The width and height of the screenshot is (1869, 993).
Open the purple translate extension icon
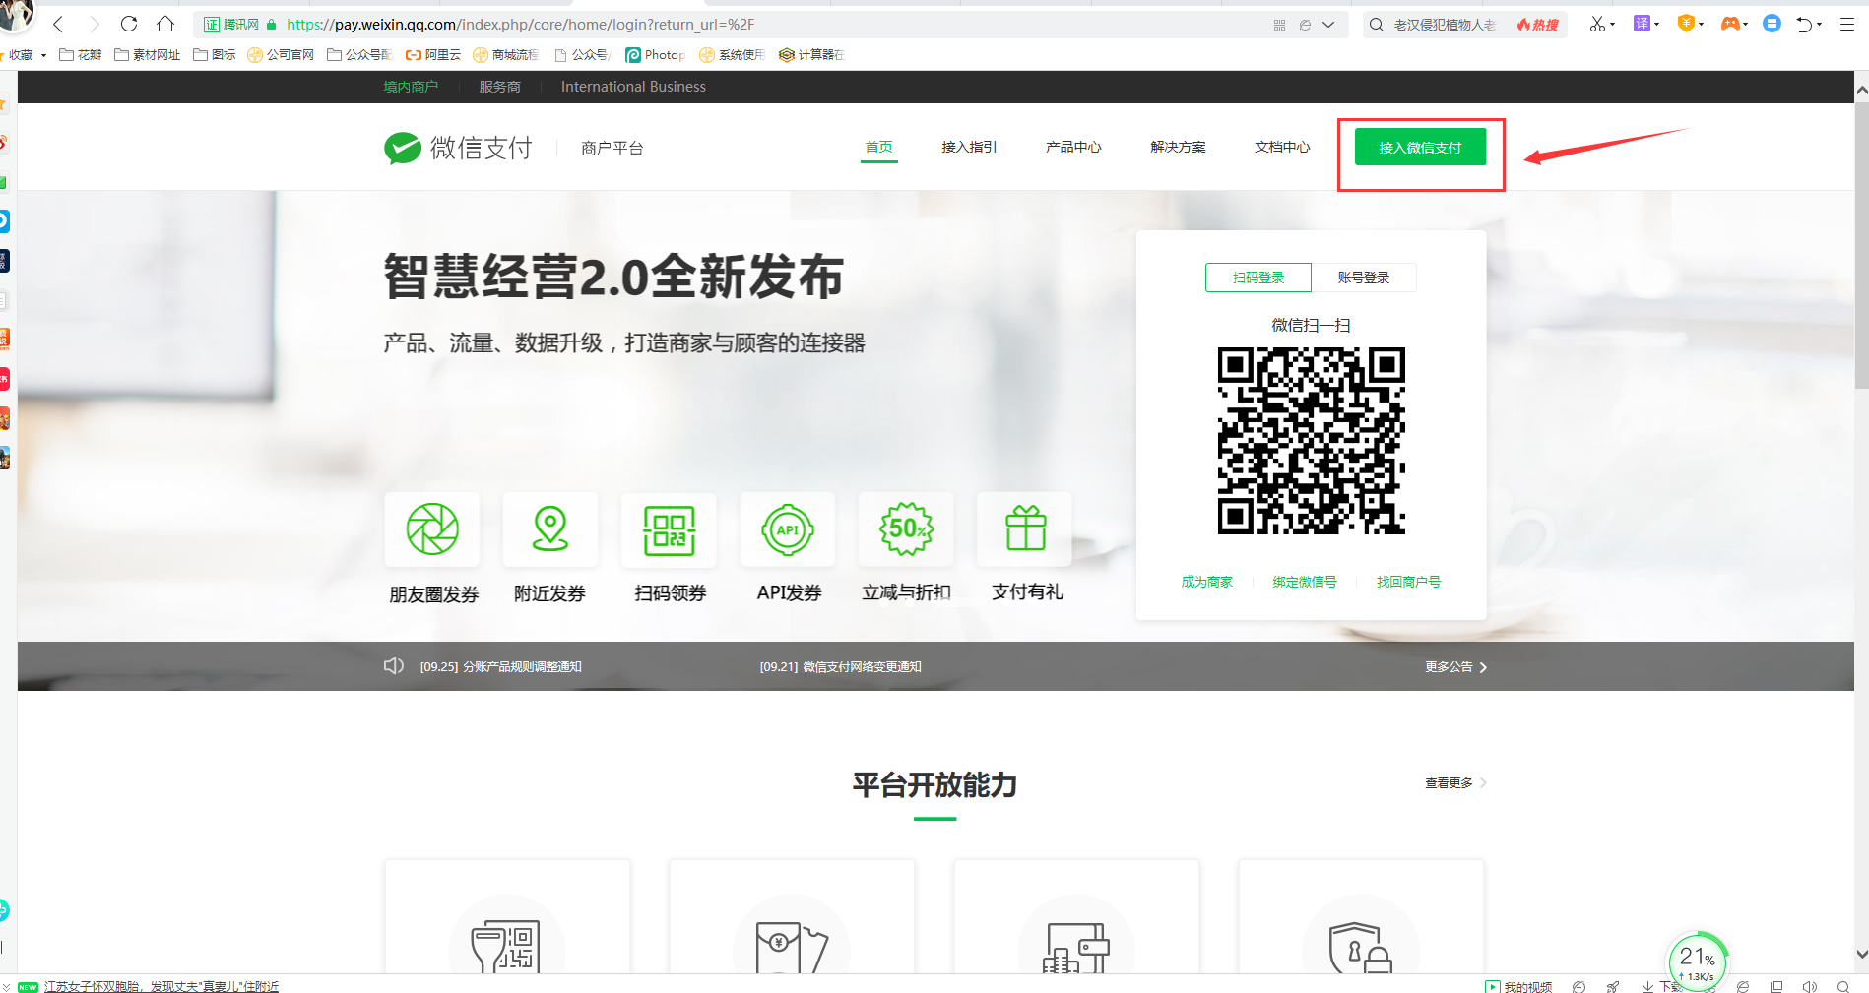tap(1642, 24)
